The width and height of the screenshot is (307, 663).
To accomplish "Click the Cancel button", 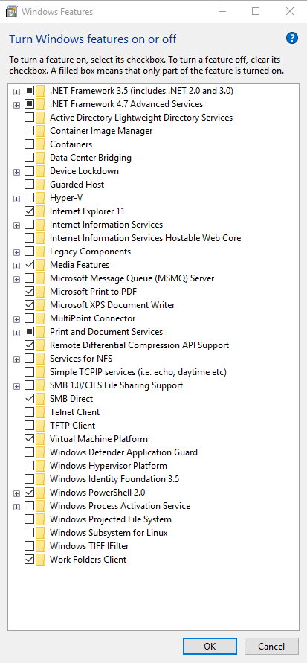I will click(x=272, y=646).
